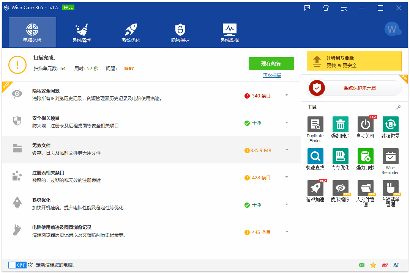Click the 4597 problems count
Viewport: 410px width, 273px height.
pos(129,69)
